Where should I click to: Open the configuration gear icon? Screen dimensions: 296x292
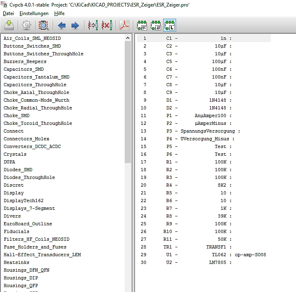(x=27, y=25)
